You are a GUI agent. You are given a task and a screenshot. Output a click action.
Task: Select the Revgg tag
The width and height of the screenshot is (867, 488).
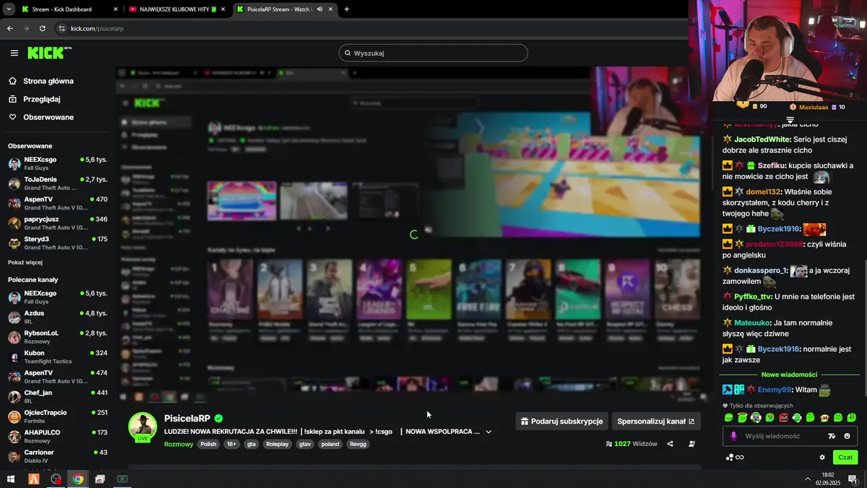click(x=358, y=444)
